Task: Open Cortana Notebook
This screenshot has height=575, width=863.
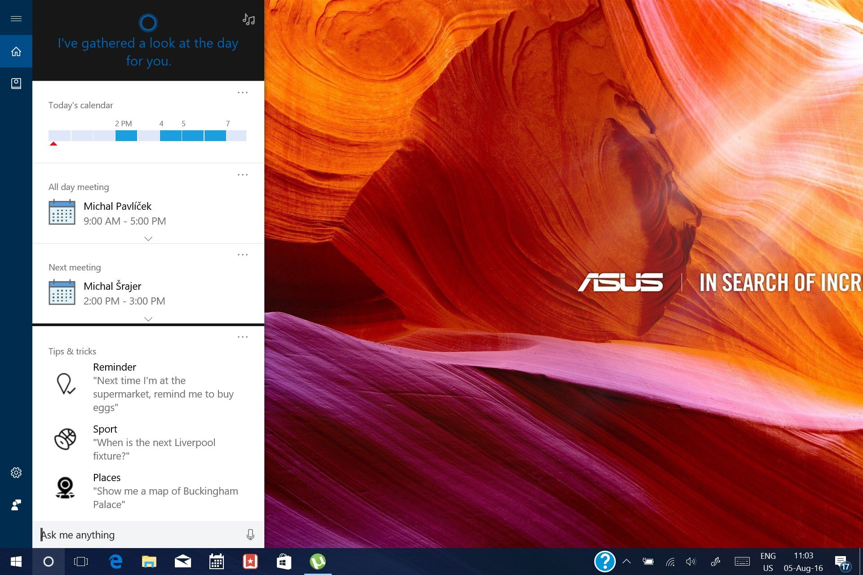Action: pyautogui.click(x=16, y=84)
